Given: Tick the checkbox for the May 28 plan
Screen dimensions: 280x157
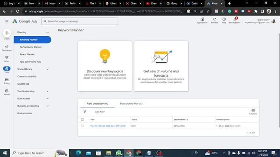Looking at the screenshot, I should click(x=82, y=126).
